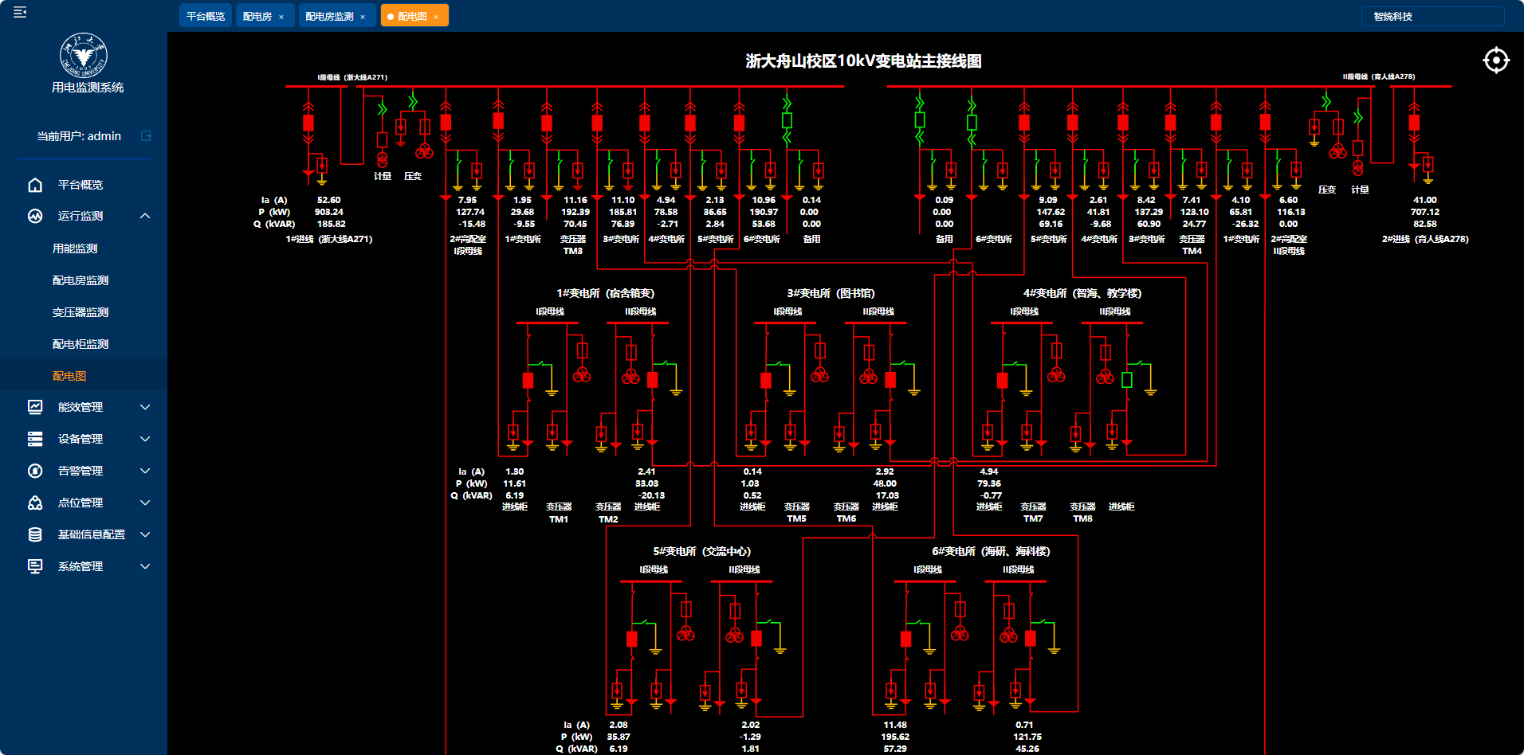
Task: Click the locate/recenter target icon
Action: point(1496,60)
